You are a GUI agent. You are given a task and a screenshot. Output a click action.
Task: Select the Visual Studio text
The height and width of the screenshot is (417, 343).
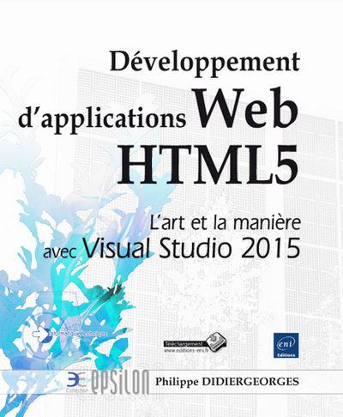point(157,248)
